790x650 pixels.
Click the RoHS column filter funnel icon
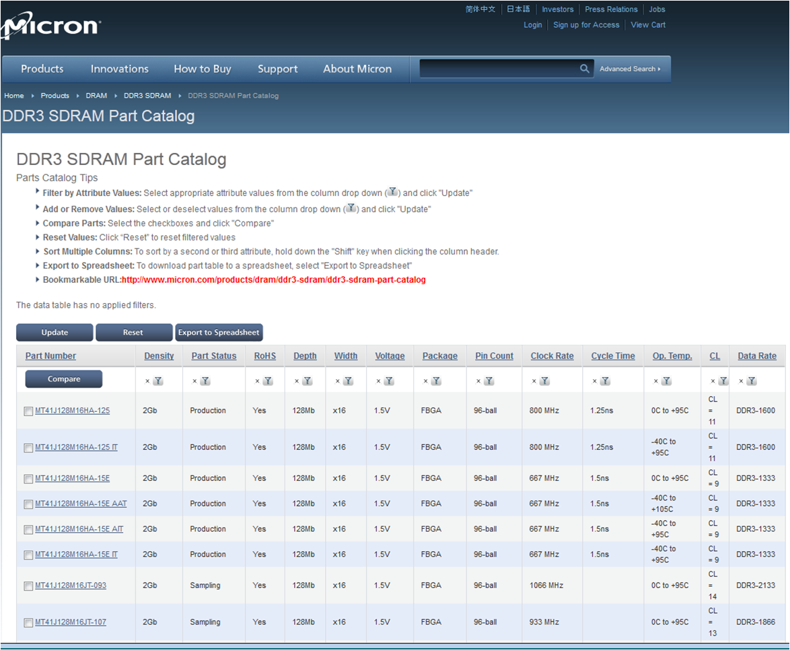268,381
